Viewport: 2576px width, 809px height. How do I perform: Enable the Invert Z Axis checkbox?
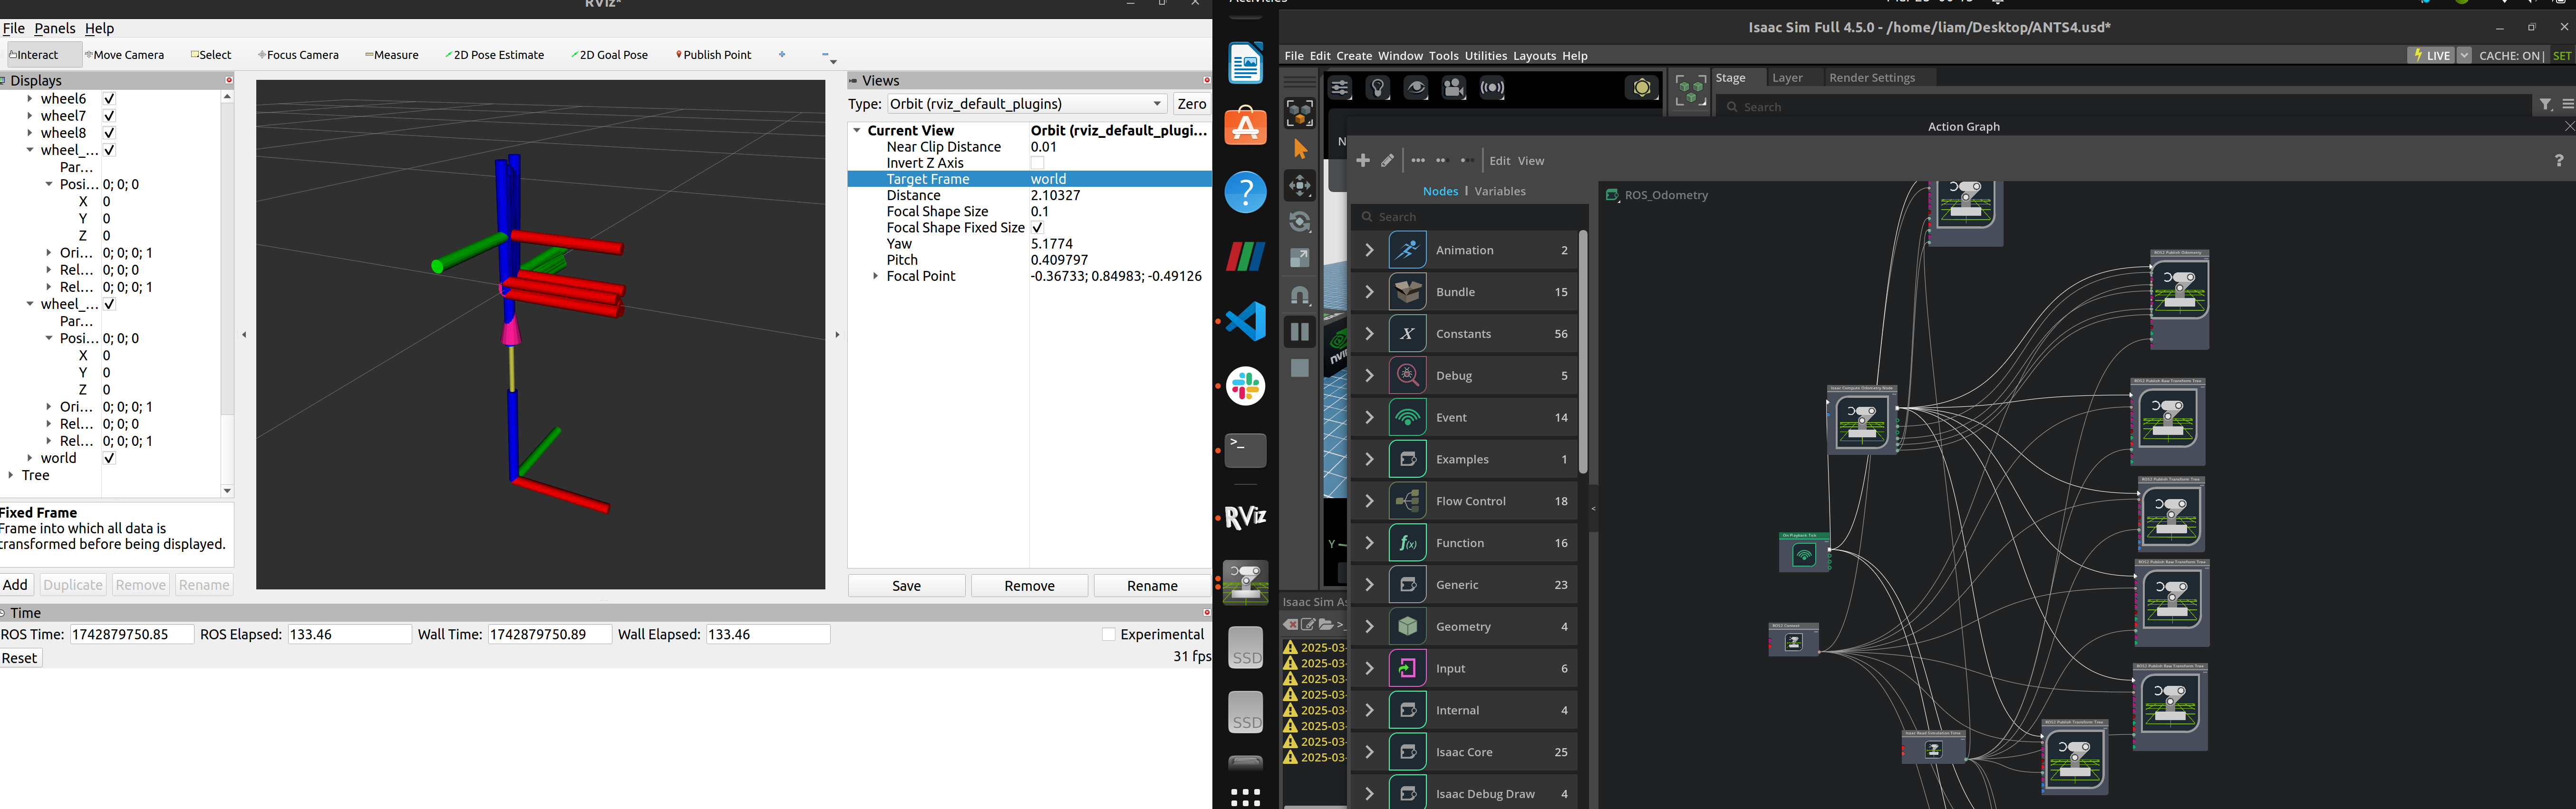tap(1037, 163)
